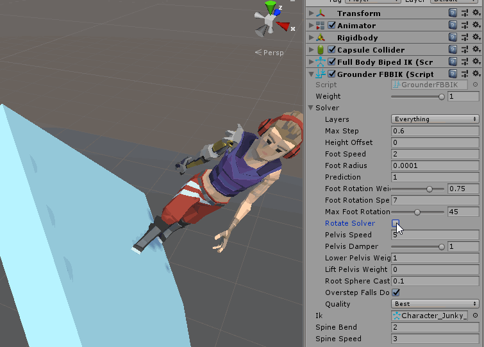Click the Prediction input field
The height and width of the screenshot is (347, 484).
tap(435, 177)
